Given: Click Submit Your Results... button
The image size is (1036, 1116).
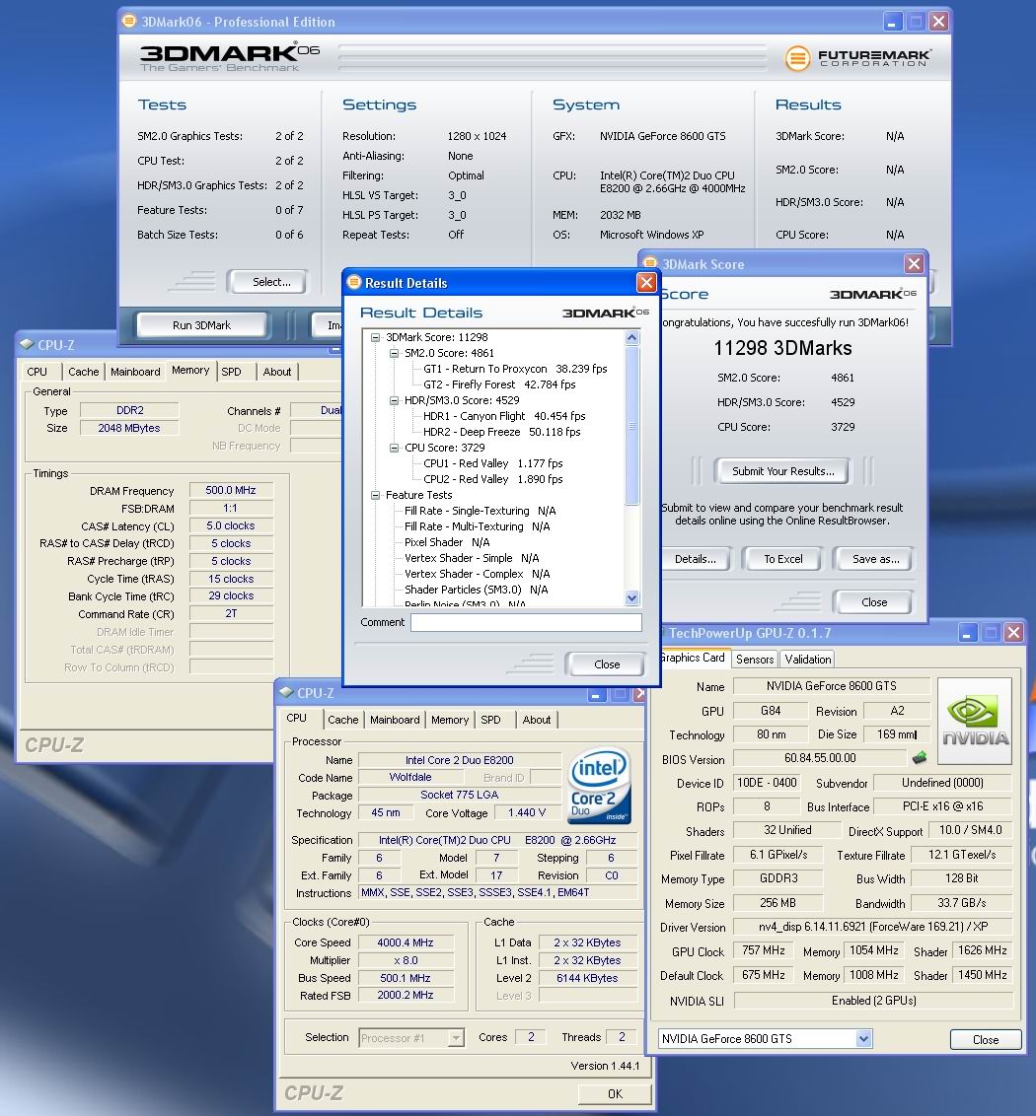Looking at the screenshot, I should [783, 471].
